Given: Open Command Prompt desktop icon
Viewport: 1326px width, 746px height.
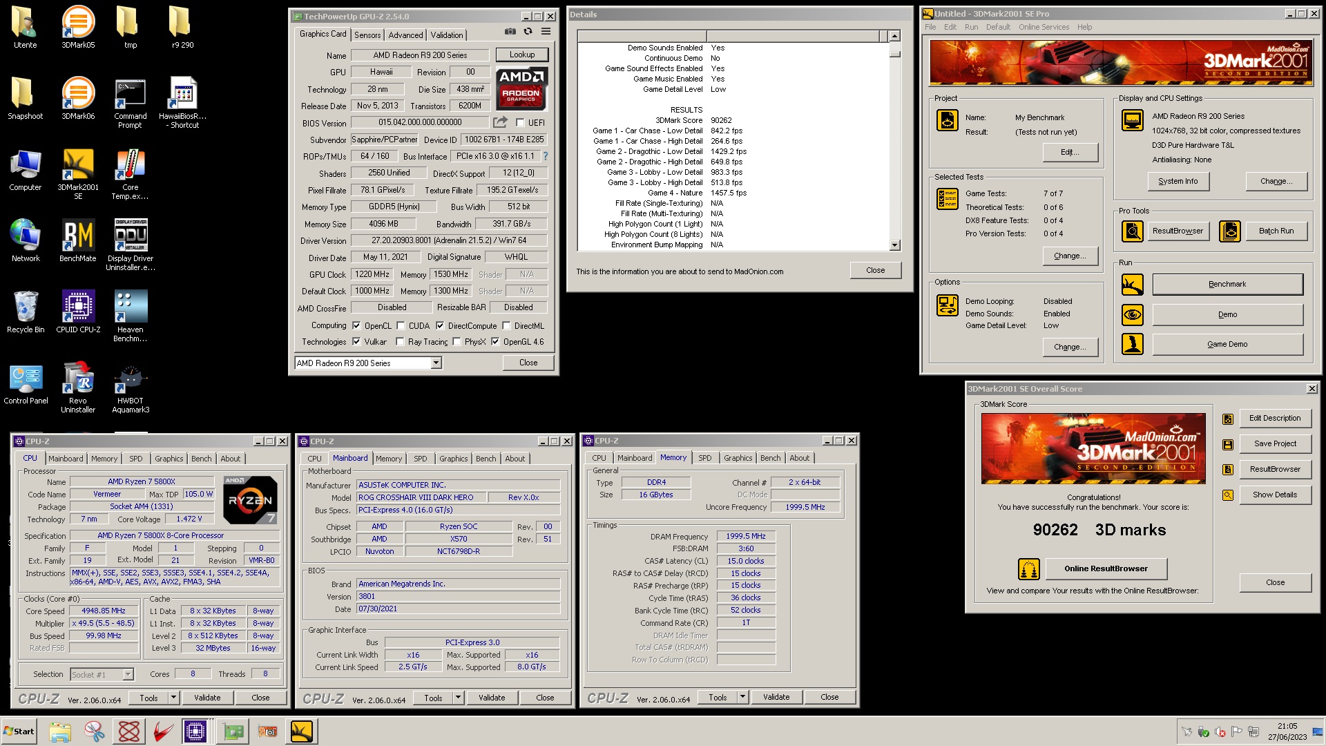Looking at the screenshot, I should click(x=131, y=102).
